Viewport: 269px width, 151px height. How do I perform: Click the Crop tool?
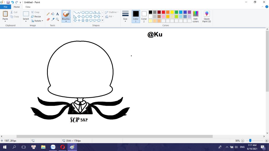(35, 12)
